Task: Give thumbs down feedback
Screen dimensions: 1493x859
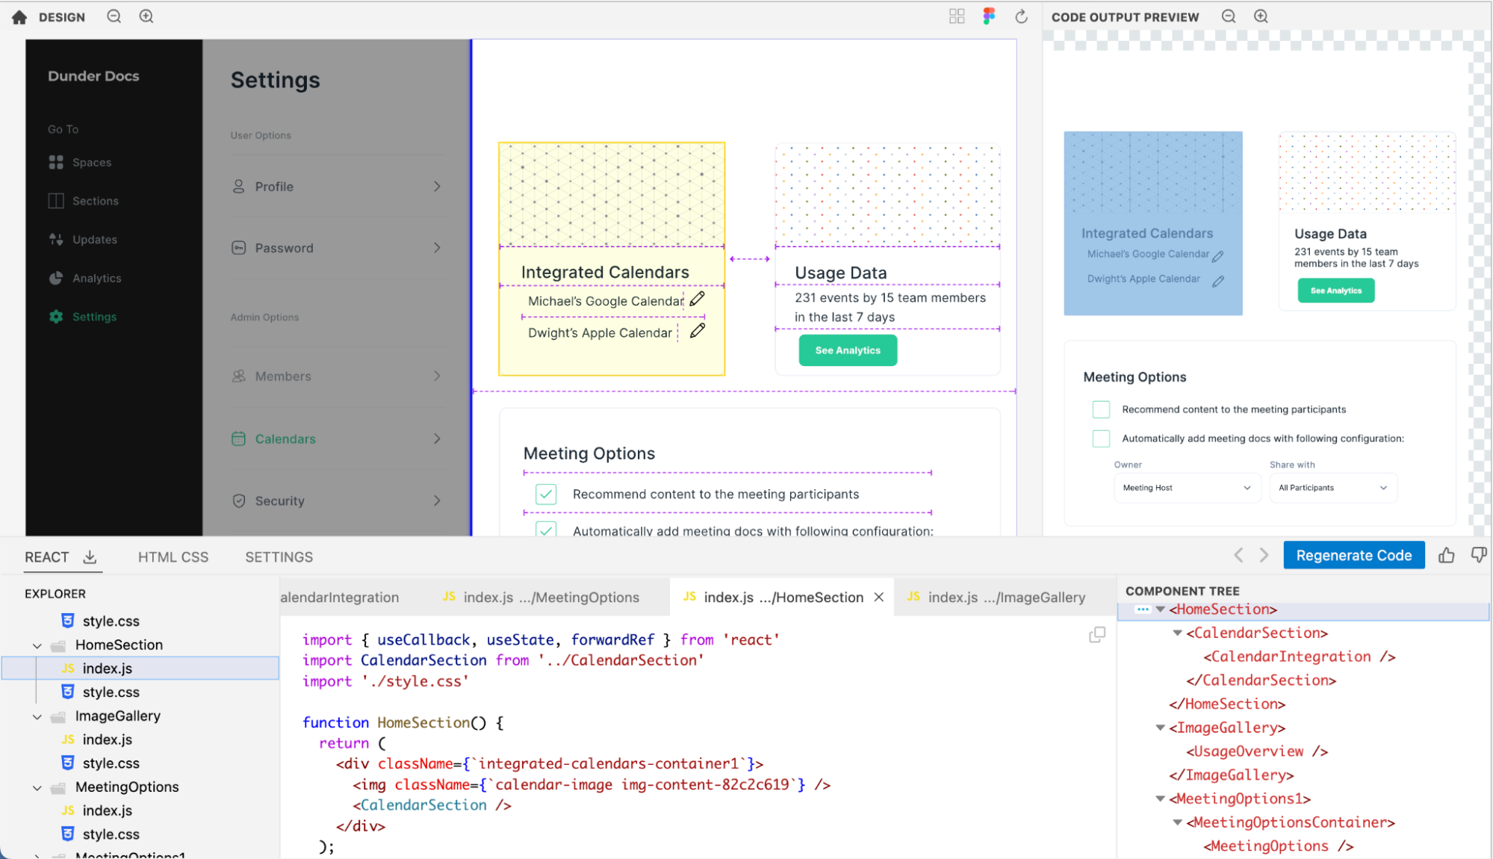Action: click(1478, 555)
